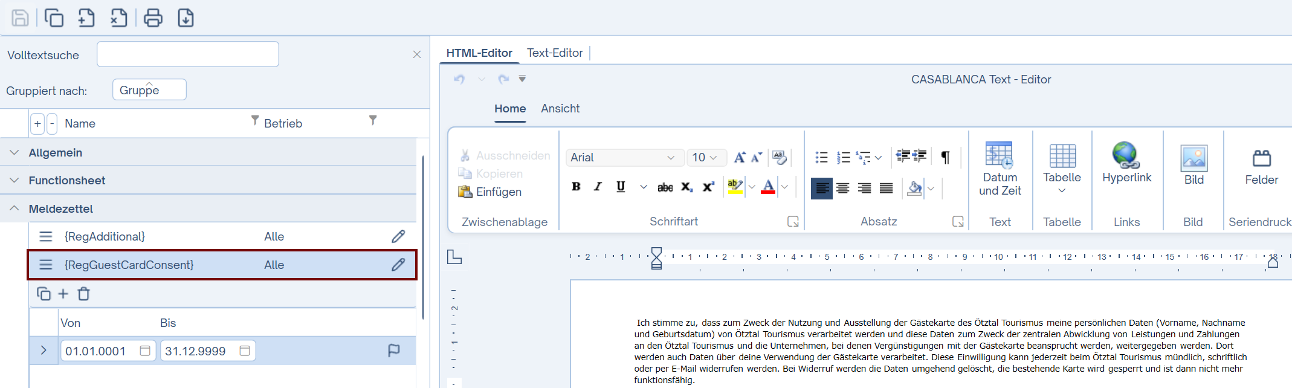Increase font size with the grow icon
The height and width of the screenshot is (388, 1292).
739,158
